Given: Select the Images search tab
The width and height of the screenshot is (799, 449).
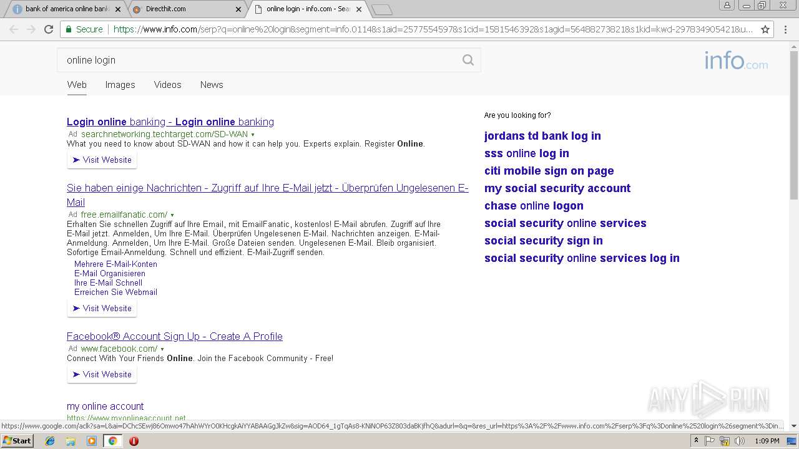Looking at the screenshot, I should 120,85.
